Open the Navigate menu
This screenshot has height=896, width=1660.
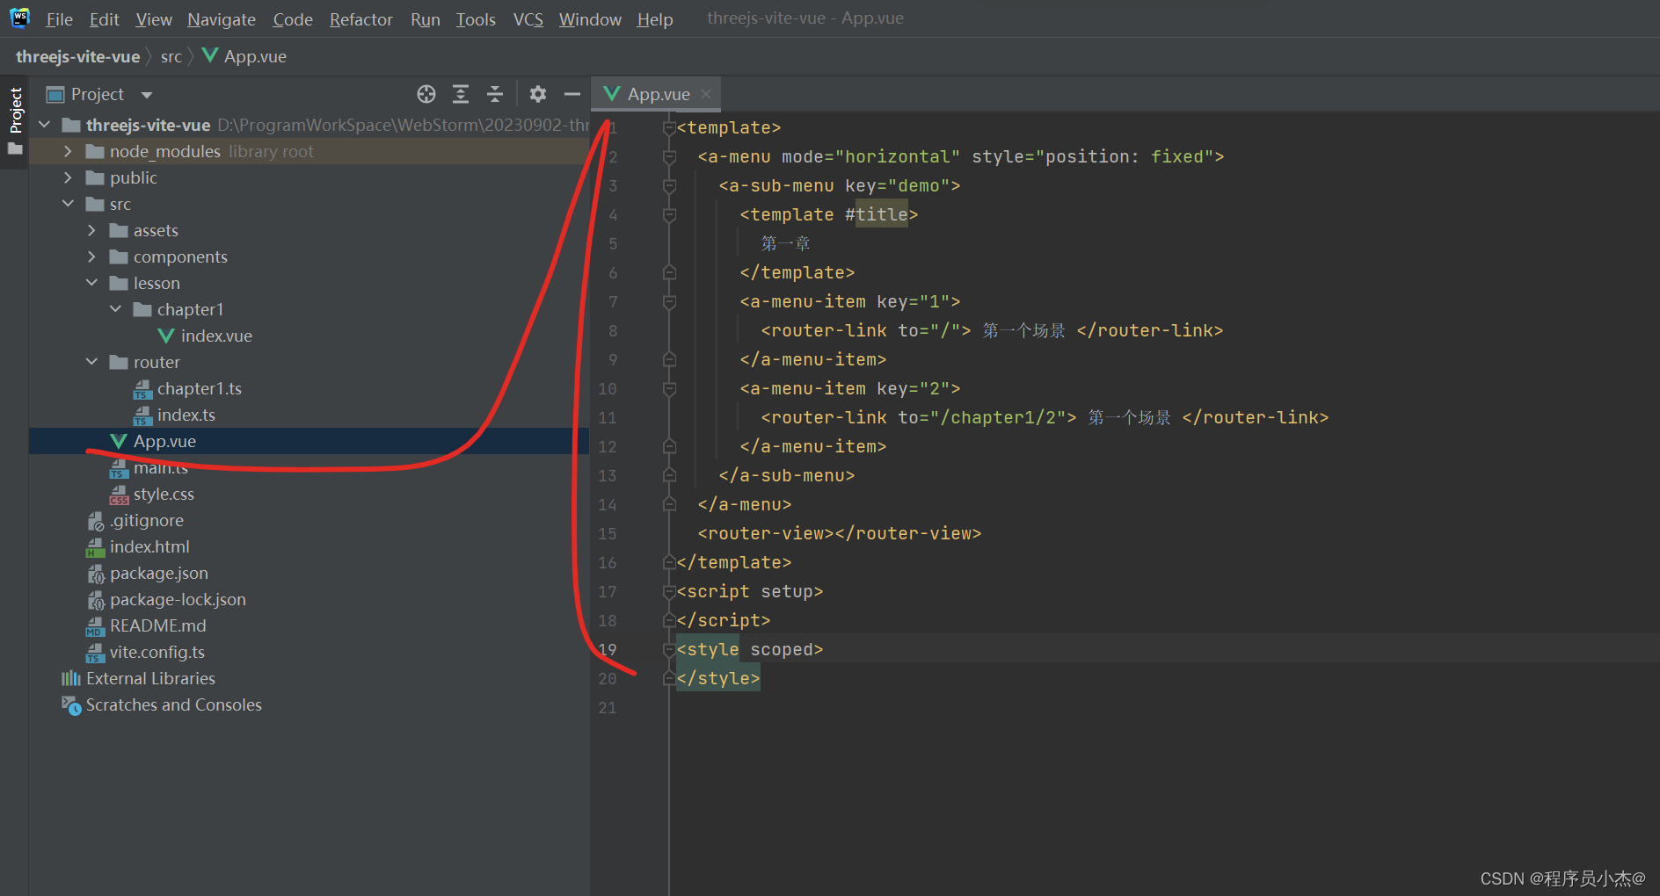pyautogui.click(x=222, y=19)
